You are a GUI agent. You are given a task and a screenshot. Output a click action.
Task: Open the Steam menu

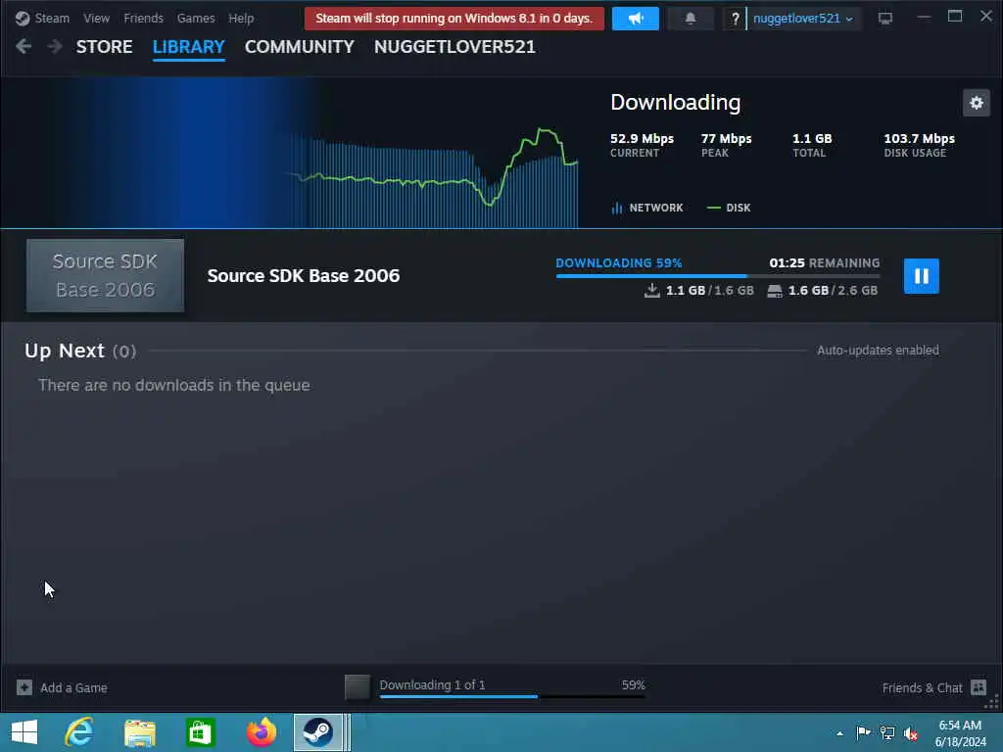tap(52, 19)
